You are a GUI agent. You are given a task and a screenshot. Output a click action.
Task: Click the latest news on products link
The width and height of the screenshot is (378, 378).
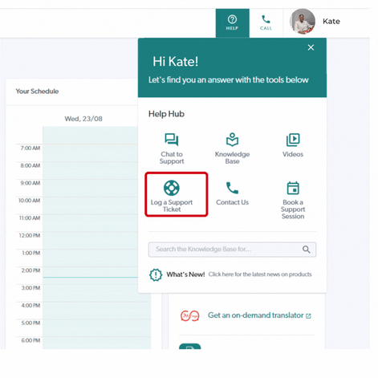pyautogui.click(x=260, y=274)
